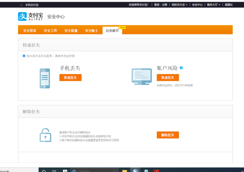
Task: Click the 提建议 link
Action: coord(229,5)
